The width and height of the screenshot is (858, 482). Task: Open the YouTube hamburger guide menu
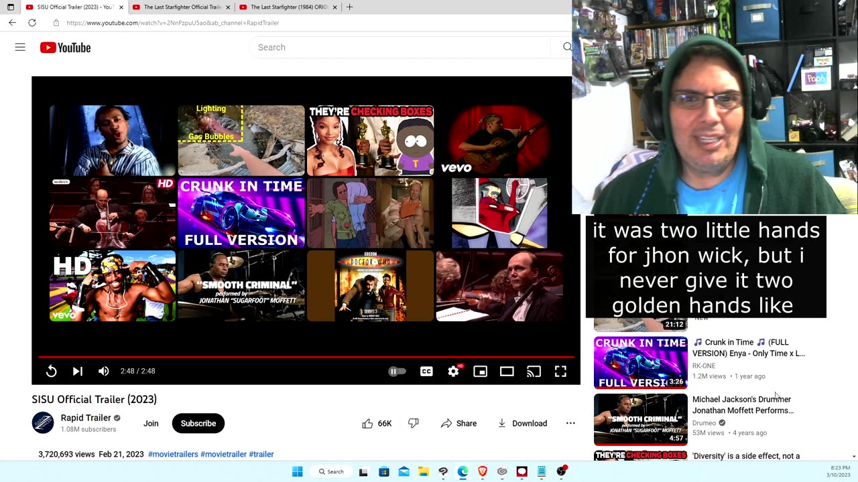coord(20,48)
